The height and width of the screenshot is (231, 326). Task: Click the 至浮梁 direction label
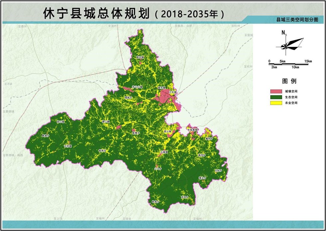point(8,84)
